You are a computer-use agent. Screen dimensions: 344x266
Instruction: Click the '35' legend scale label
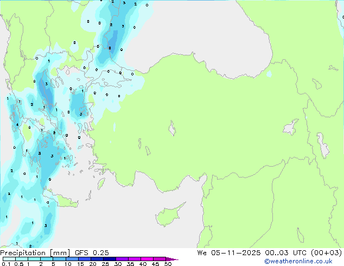pyautogui.click(x=130, y=264)
